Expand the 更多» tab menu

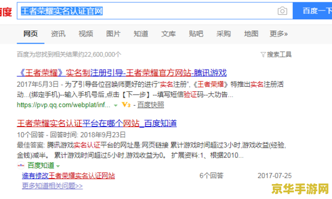(x=278, y=34)
